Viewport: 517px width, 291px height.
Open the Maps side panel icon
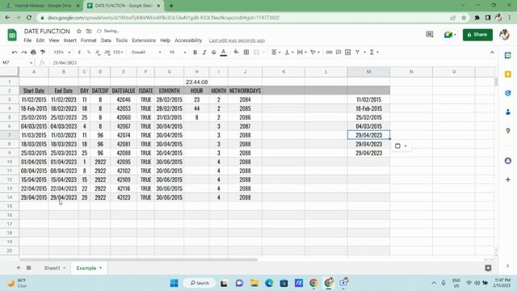pos(508,131)
